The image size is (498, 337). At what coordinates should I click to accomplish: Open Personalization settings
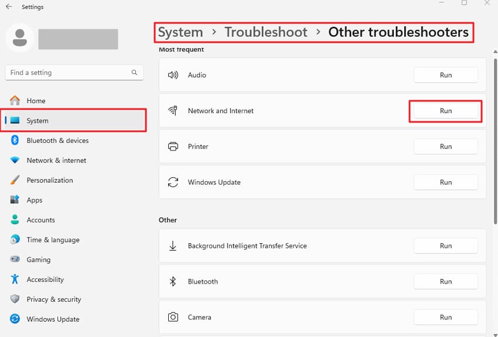click(x=74, y=180)
